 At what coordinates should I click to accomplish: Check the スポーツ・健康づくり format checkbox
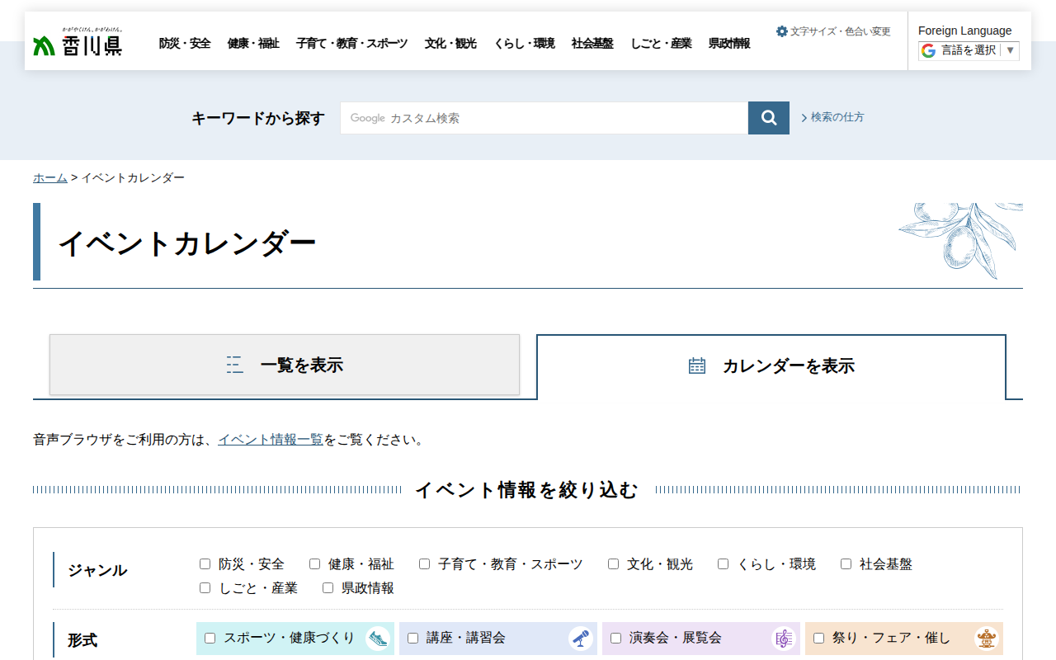pyautogui.click(x=210, y=639)
